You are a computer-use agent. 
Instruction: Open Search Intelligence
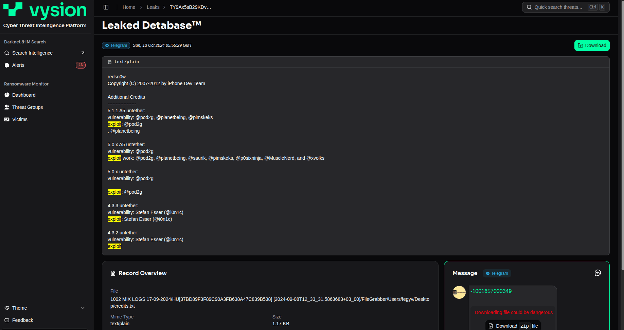45,53
